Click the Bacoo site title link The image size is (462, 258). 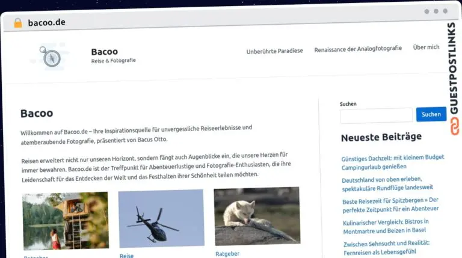(104, 51)
